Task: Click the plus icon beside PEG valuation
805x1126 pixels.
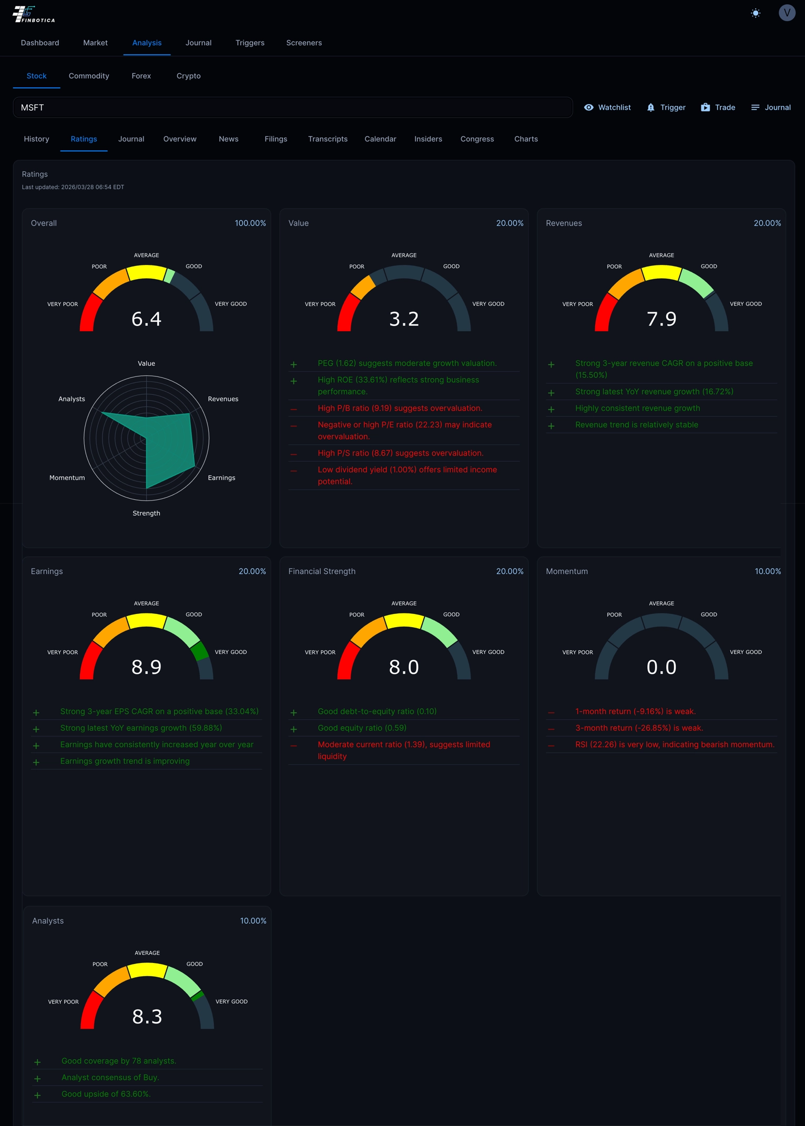Action: [x=293, y=364]
